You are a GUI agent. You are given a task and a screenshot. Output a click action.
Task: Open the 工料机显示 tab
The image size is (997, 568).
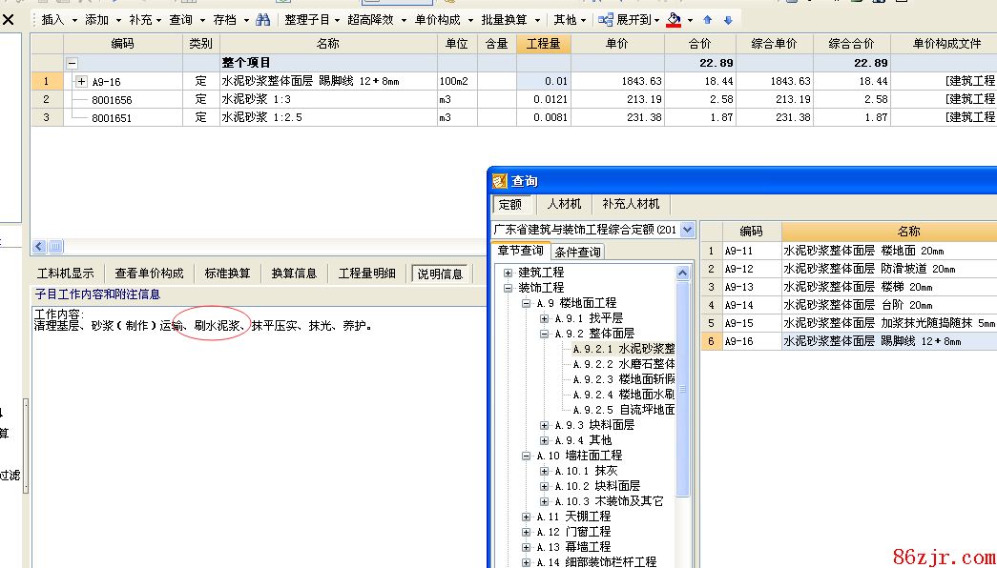[65, 274]
